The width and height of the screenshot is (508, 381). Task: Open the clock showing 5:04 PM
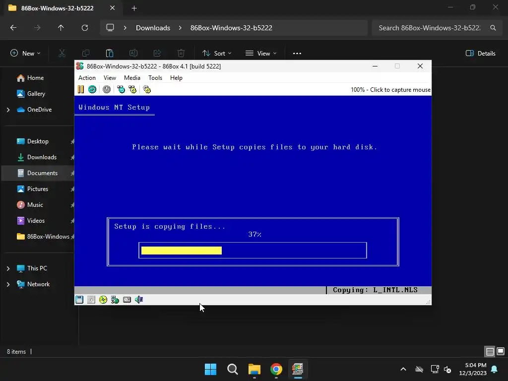(x=473, y=369)
